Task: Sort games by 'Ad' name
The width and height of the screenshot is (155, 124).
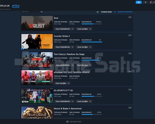Action: click(115, 12)
